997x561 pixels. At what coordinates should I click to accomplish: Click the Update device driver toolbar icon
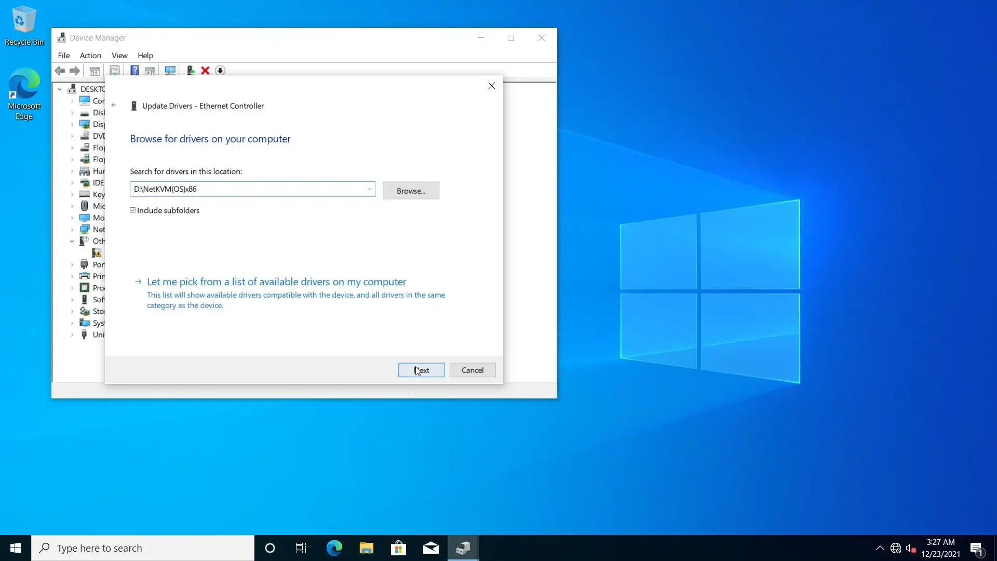(191, 71)
